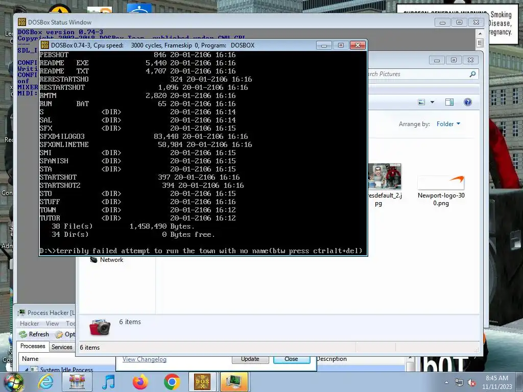Collapse the System Idle Process tree arrow
The image size is (523, 392).
[x=27, y=370]
